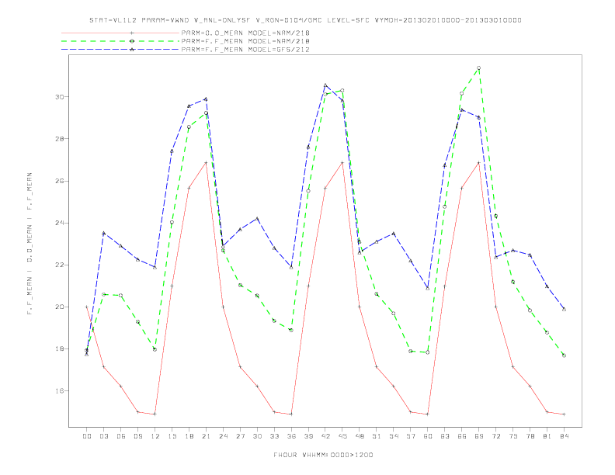This screenshot has width=615, height=475.
Task: Click the blue triangle marker at hour 60
Action: 428,289
